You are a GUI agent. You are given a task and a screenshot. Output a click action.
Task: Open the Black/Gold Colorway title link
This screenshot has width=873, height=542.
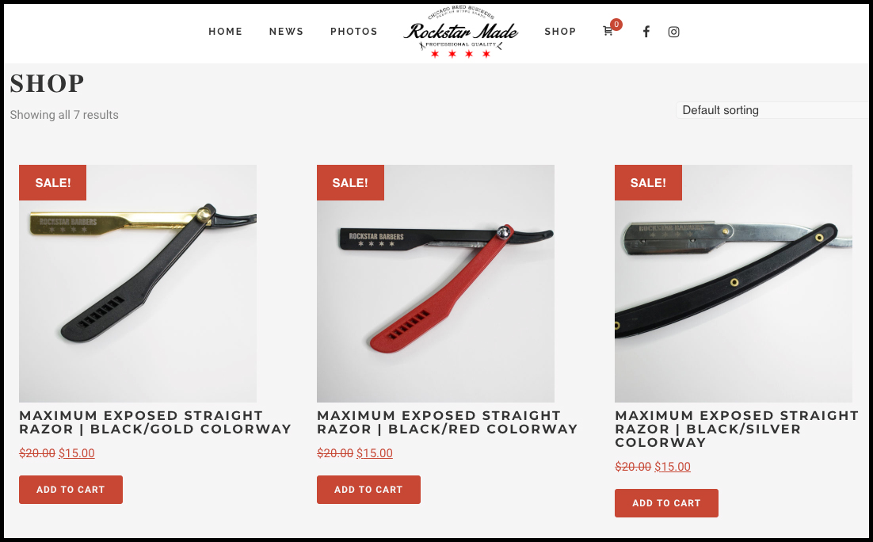(155, 422)
